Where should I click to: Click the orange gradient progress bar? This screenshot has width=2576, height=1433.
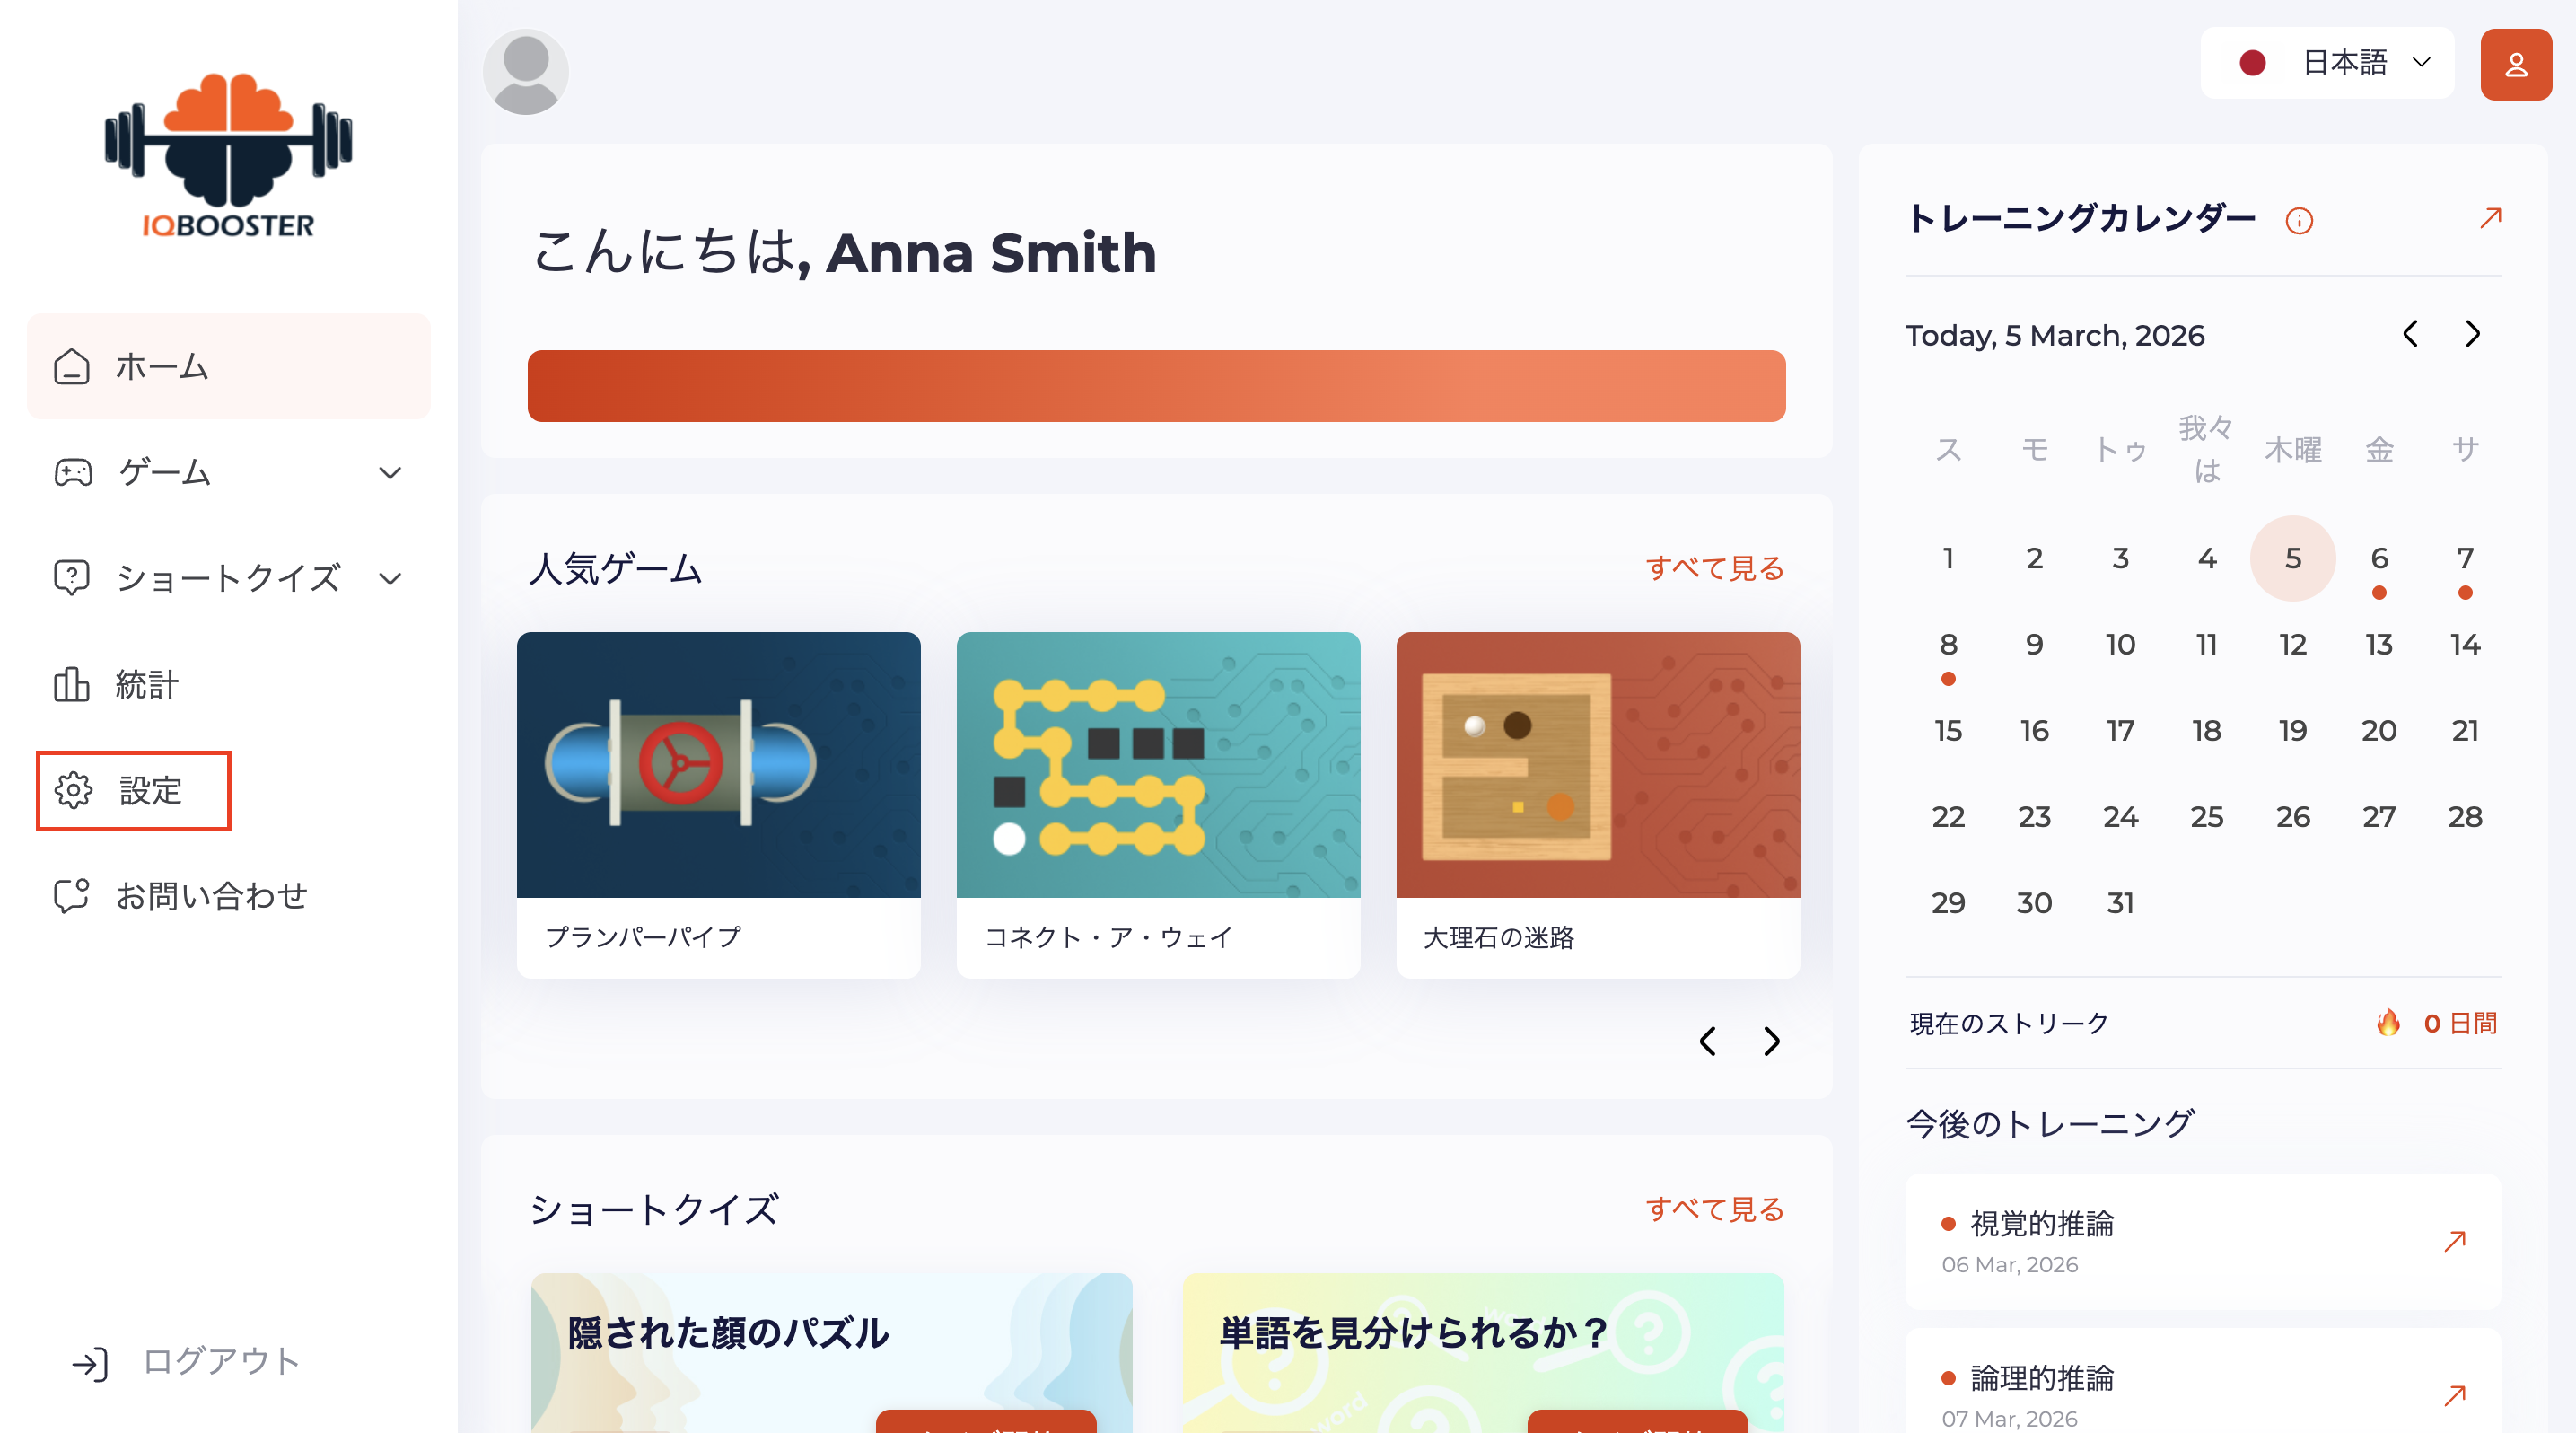click(1156, 386)
